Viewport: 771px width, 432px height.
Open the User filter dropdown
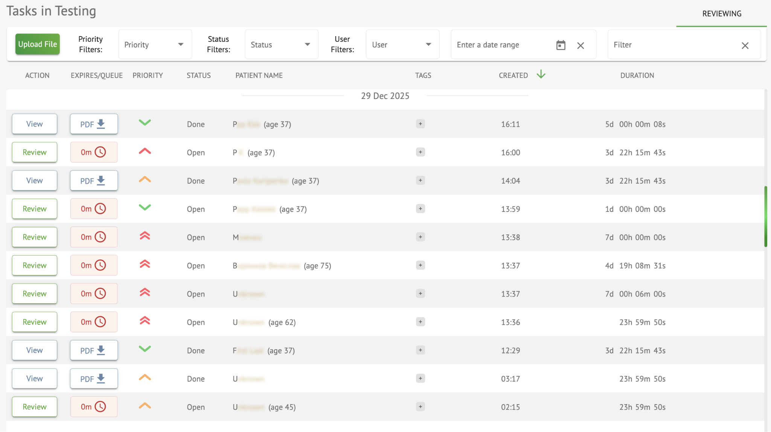pyautogui.click(x=402, y=45)
